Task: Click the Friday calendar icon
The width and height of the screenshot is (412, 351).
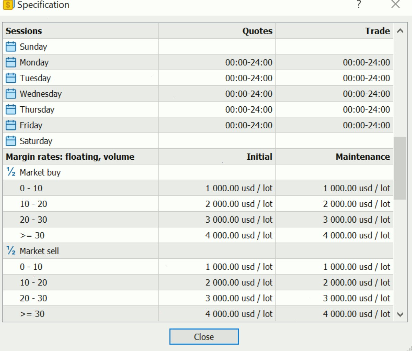Action: (x=11, y=125)
